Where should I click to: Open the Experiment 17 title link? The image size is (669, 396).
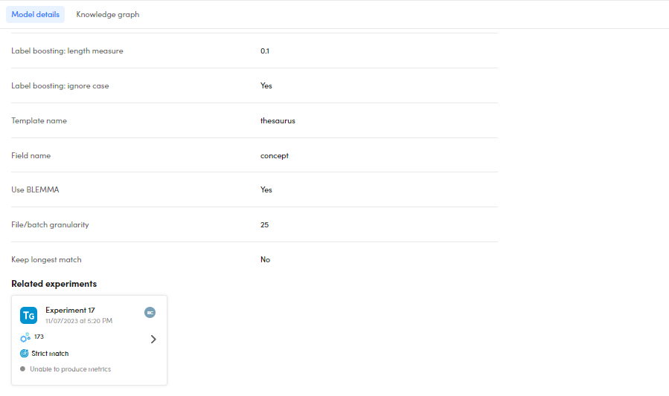pyautogui.click(x=70, y=310)
